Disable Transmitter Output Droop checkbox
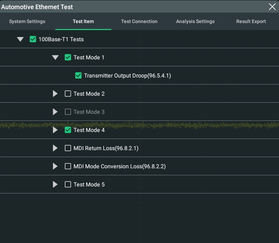This screenshot has height=243, width=279. coord(78,75)
